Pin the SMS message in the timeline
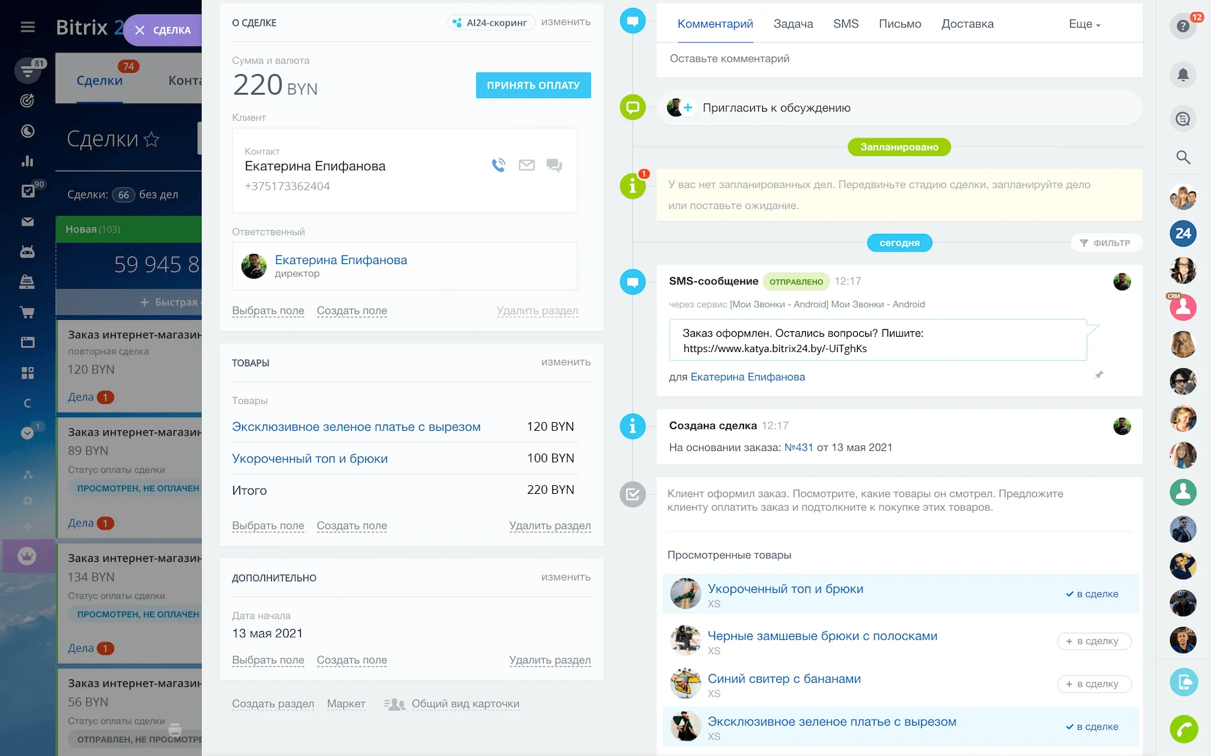Viewport: 1211px width, 756px height. tap(1099, 375)
